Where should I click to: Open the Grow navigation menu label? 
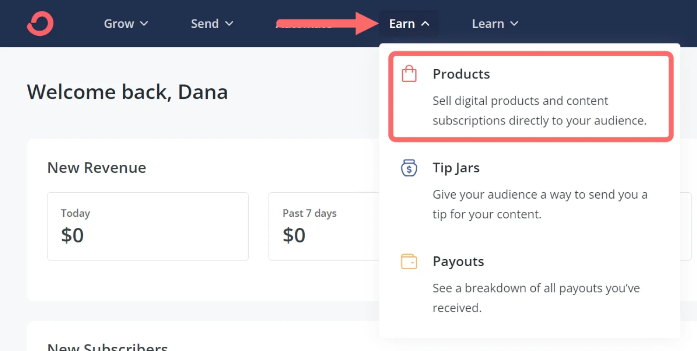(119, 24)
